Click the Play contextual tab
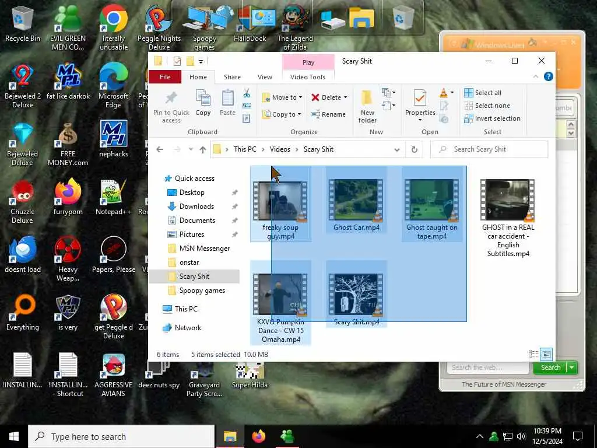Screen dimensions: 597x448 (x=308, y=62)
